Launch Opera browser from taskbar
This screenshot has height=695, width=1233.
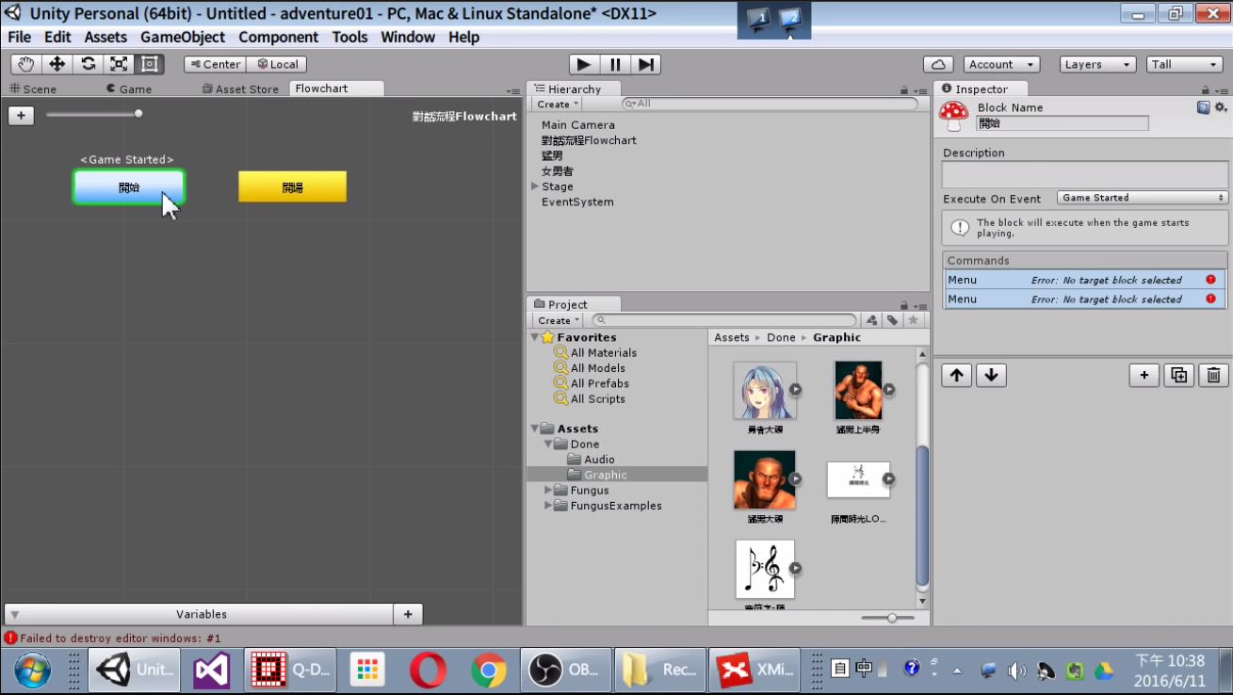429,671
